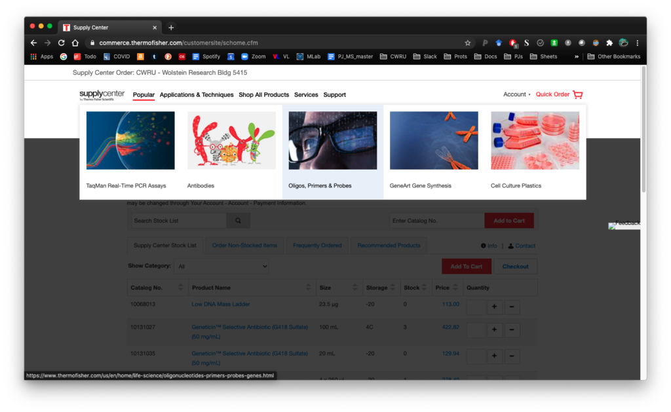The image size is (671, 412).
Task: Open the TaqMan Real-Time PCR Assays thumbnail
Action: pyautogui.click(x=130, y=140)
